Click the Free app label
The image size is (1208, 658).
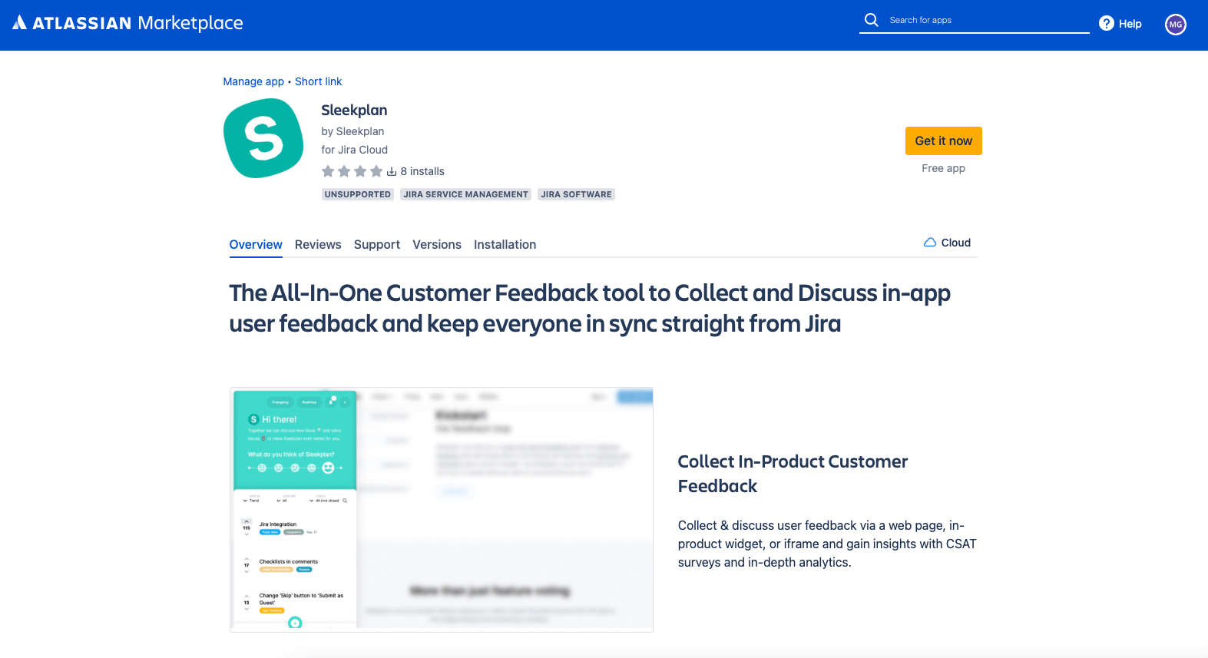943,168
